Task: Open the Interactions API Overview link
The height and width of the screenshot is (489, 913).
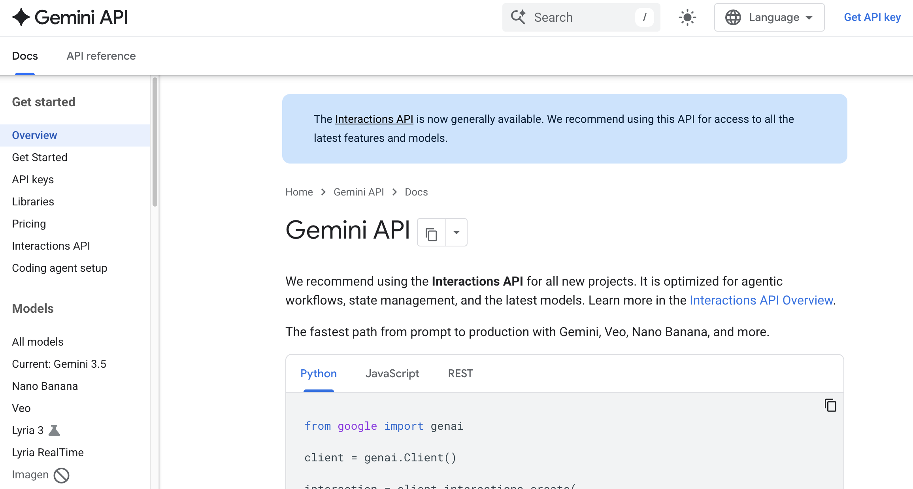Action: (x=761, y=301)
